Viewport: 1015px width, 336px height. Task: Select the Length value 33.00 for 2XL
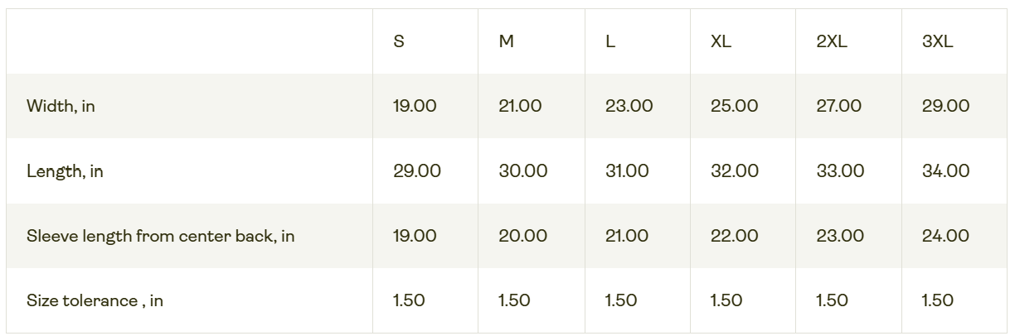(840, 171)
